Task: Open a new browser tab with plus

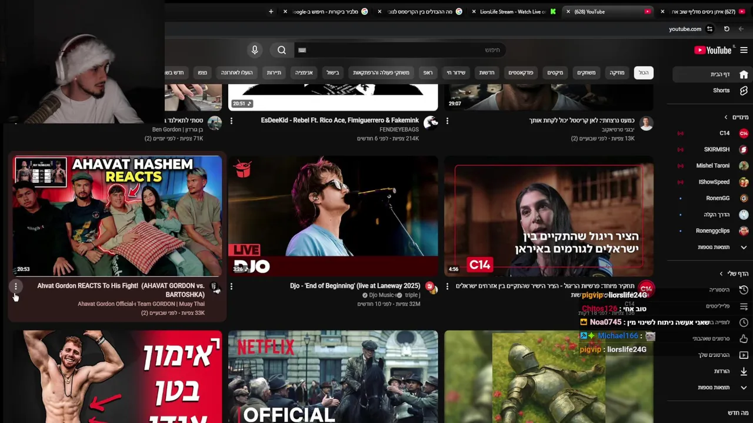Action: [271, 12]
